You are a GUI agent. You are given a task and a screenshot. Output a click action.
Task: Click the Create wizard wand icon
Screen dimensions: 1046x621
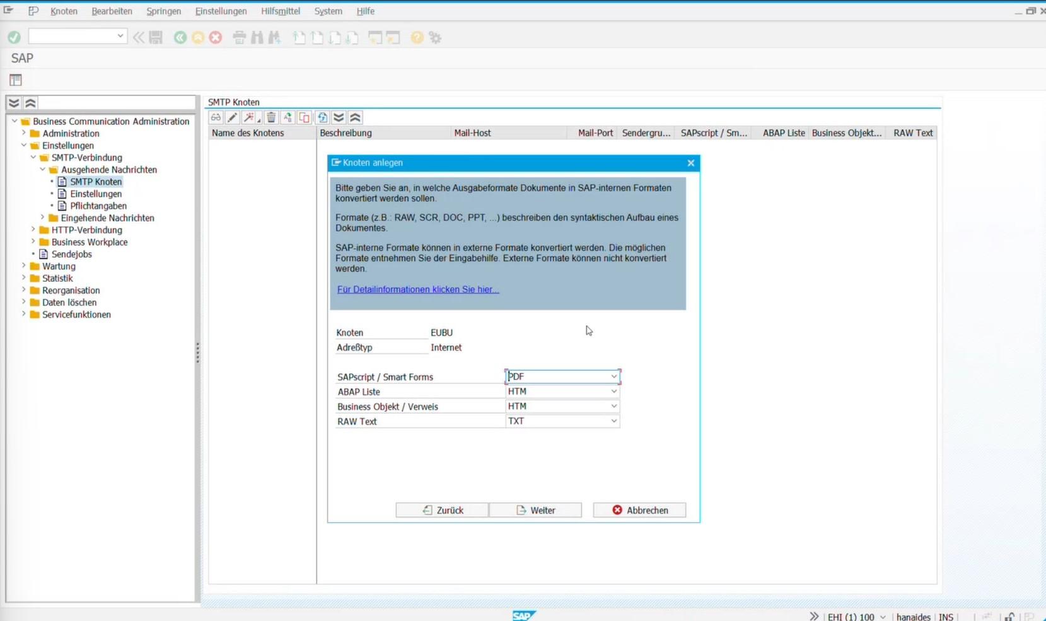point(250,117)
